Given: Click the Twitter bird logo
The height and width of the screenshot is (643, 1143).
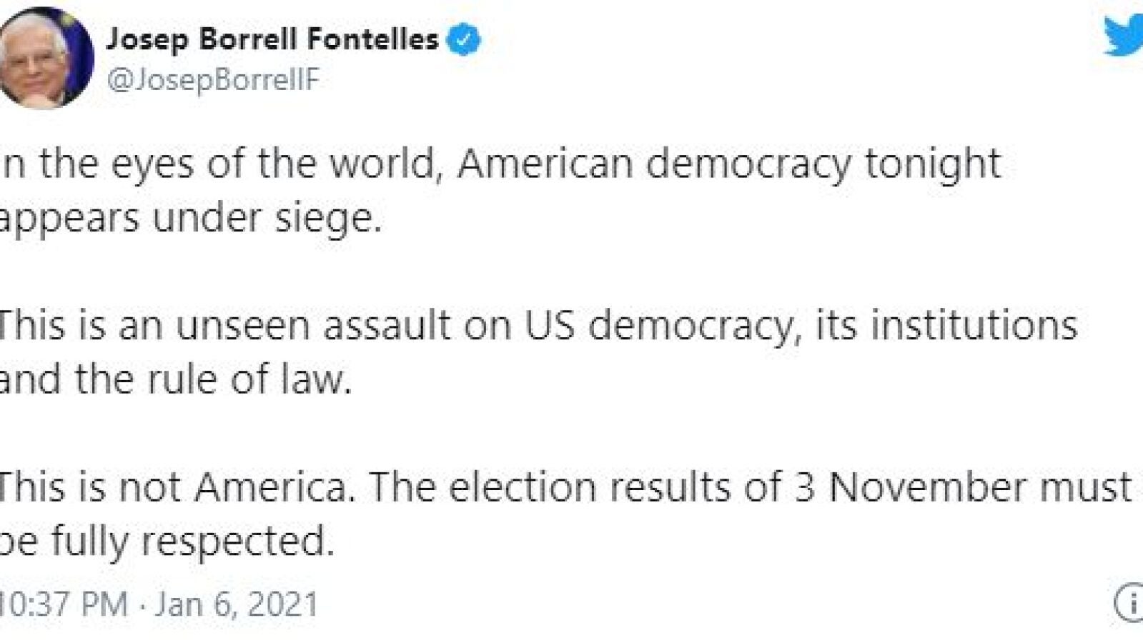Looking at the screenshot, I should (1124, 36).
